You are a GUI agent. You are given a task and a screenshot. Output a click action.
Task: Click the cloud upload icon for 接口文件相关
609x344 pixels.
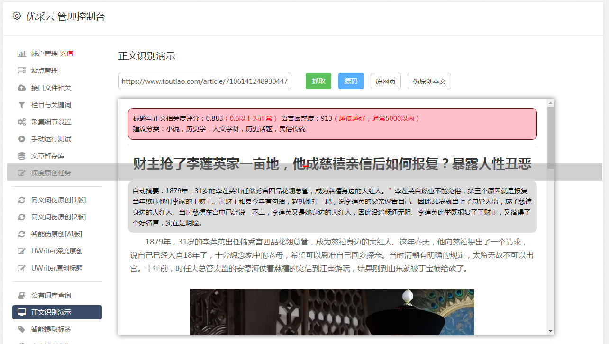[22, 88]
